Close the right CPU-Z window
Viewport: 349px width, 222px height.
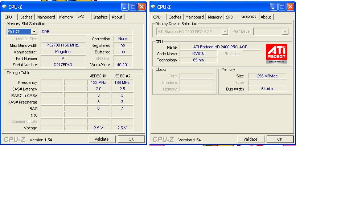pyautogui.click(x=290, y=7)
